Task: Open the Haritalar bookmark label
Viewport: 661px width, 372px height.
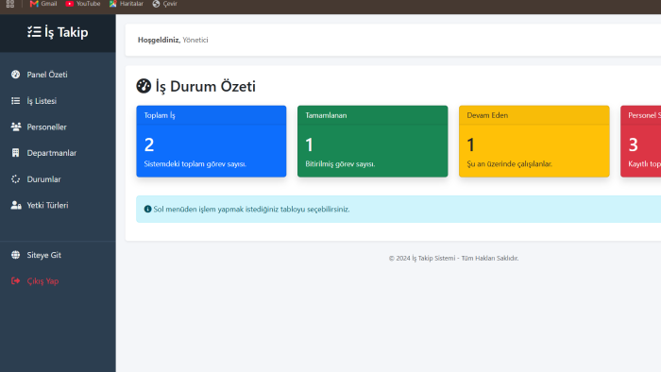Action: click(131, 4)
